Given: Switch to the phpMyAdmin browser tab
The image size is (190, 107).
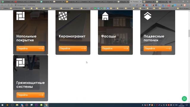Looking at the screenshot, I should (59, 2).
